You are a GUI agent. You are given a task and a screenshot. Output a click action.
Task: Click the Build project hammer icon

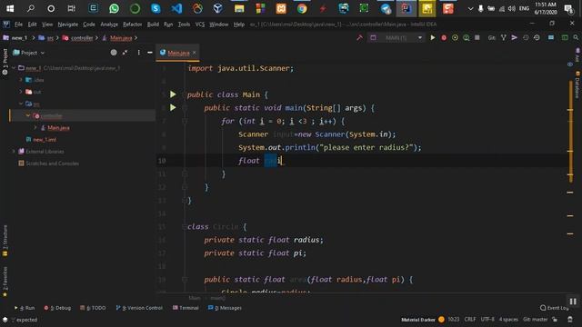(359, 37)
